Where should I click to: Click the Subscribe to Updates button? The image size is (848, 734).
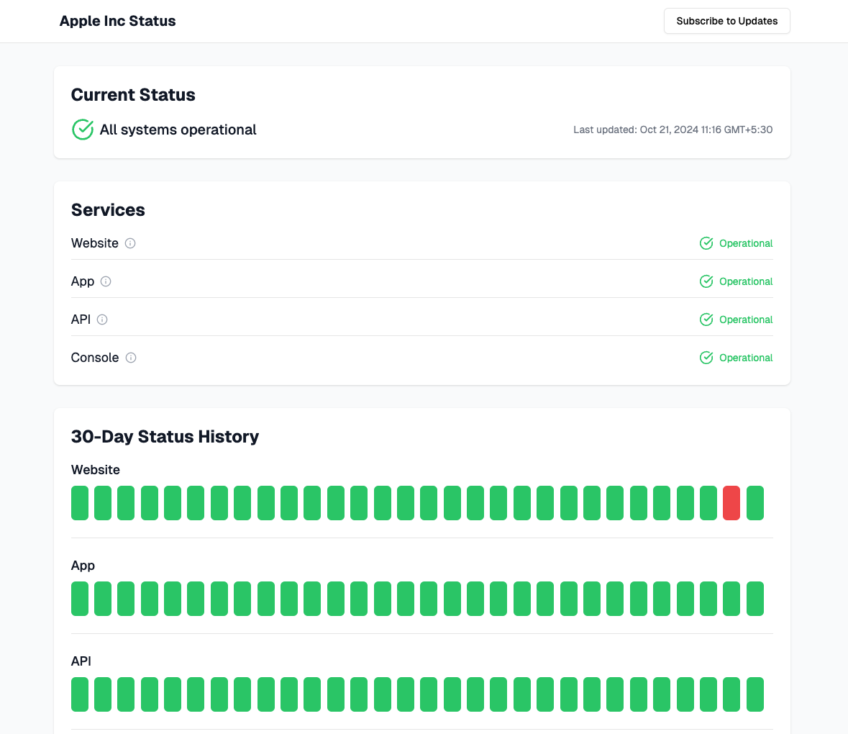pos(727,21)
